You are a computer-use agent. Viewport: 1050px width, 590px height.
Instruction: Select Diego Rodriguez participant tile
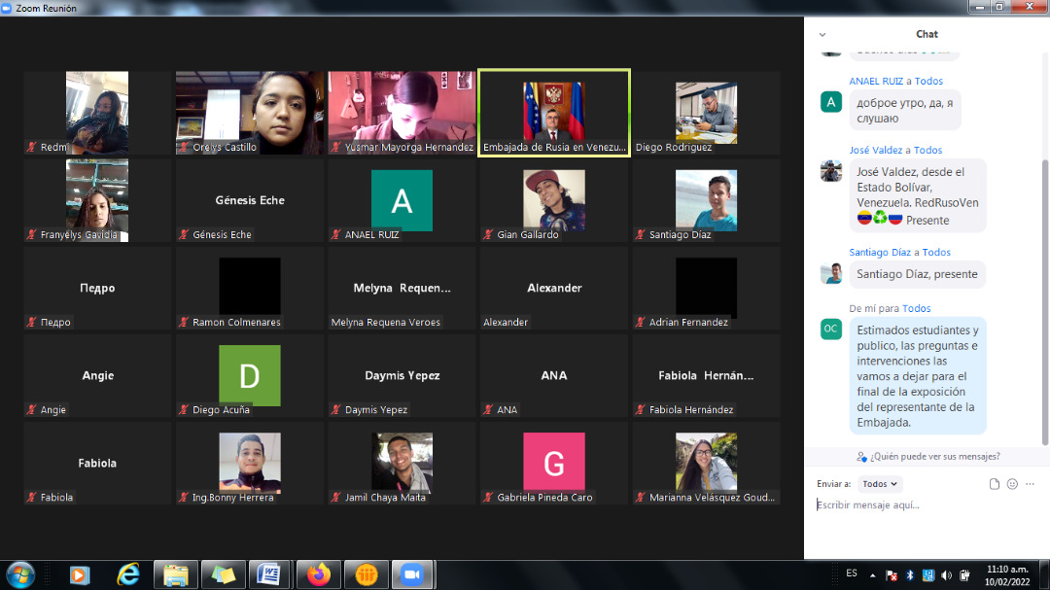(706, 113)
